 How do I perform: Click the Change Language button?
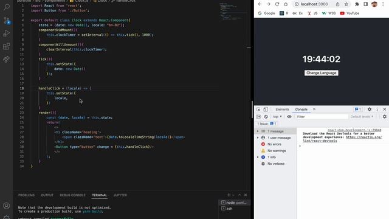pos(322,73)
